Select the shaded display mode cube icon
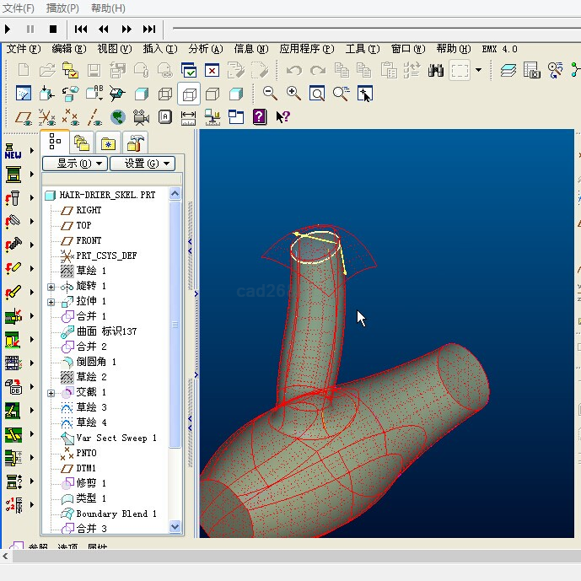The image size is (581, 581). [x=237, y=94]
